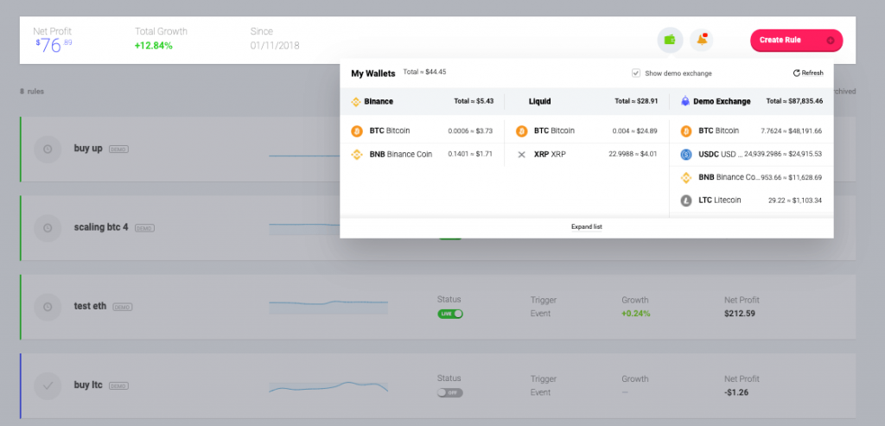Click Net Profit $212.59 for test eth
The height and width of the screenshot is (426, 885).
740,314
